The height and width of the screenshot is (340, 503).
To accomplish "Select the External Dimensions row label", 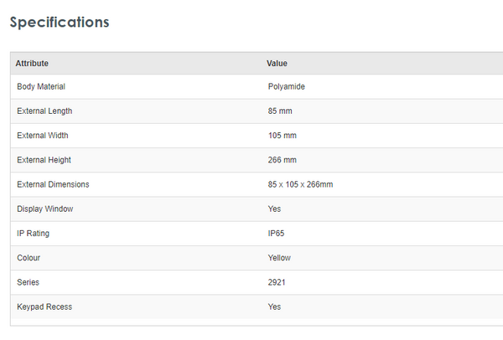I will 53,184.
